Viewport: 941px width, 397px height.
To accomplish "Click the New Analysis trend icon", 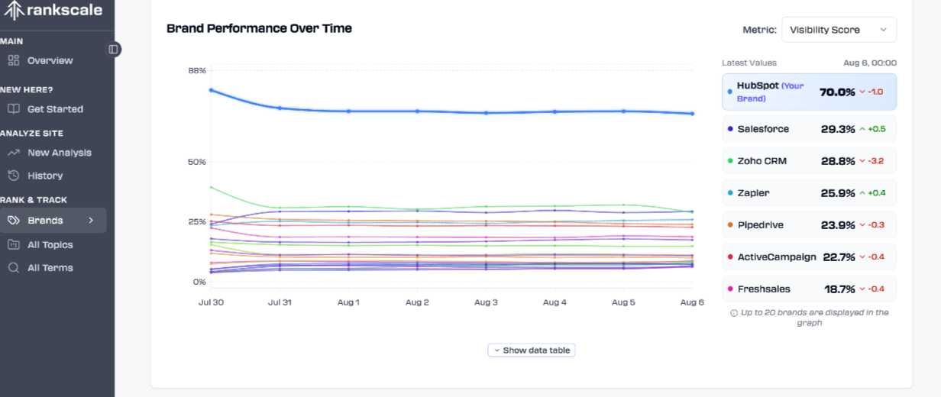I will tap(14, 153).
